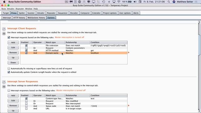
Task: Open help for Intercept Server Responses
Action: [4, 82]
